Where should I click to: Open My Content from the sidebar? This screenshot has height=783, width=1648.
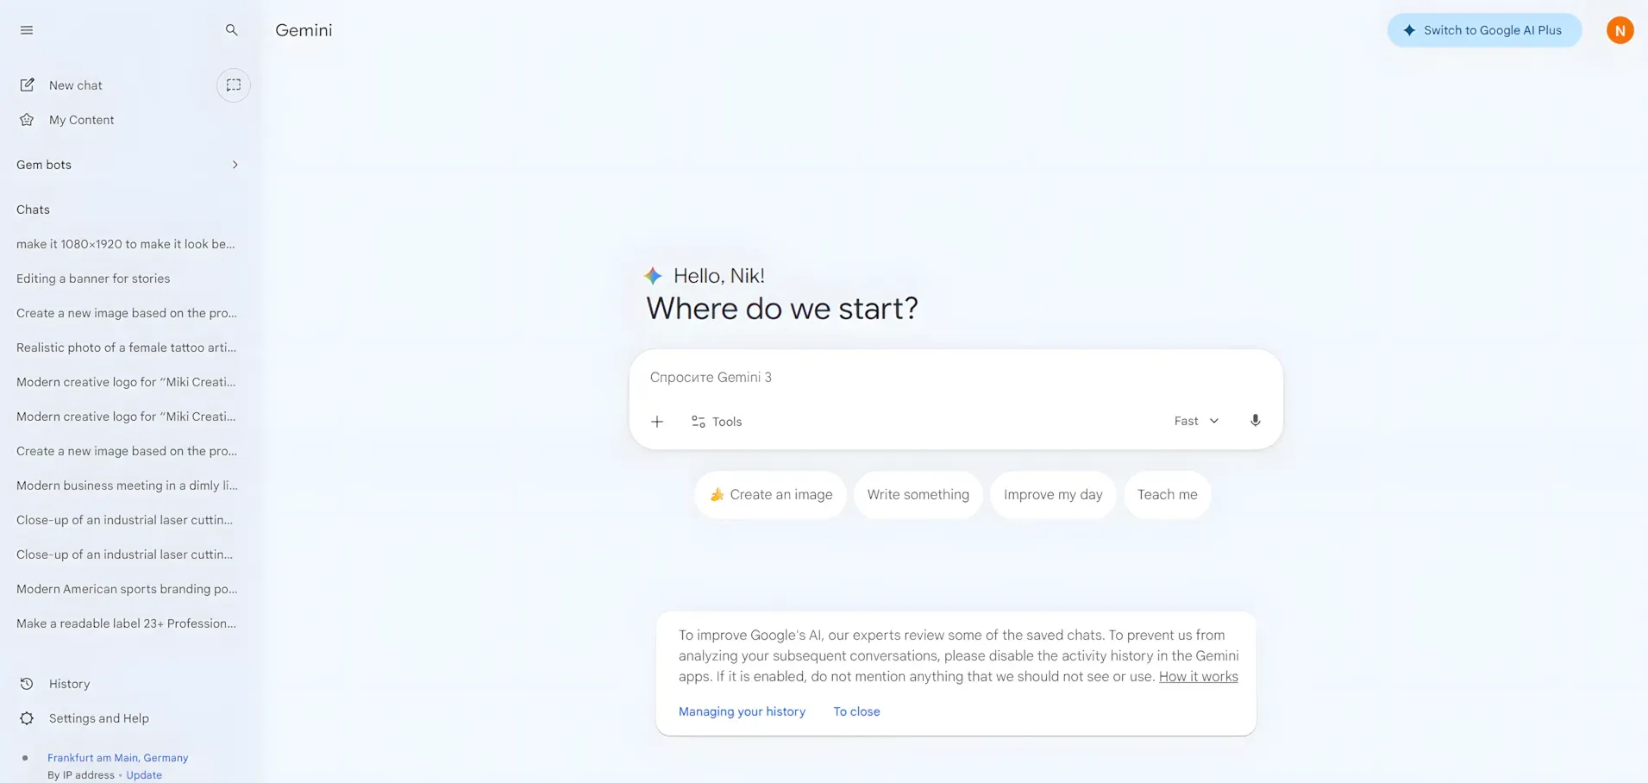[80, 119]
